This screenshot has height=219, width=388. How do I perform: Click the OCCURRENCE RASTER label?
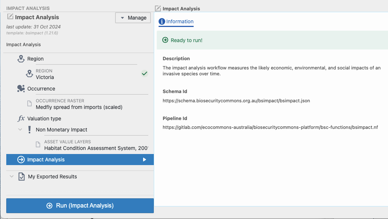click(x=60, y=100)
